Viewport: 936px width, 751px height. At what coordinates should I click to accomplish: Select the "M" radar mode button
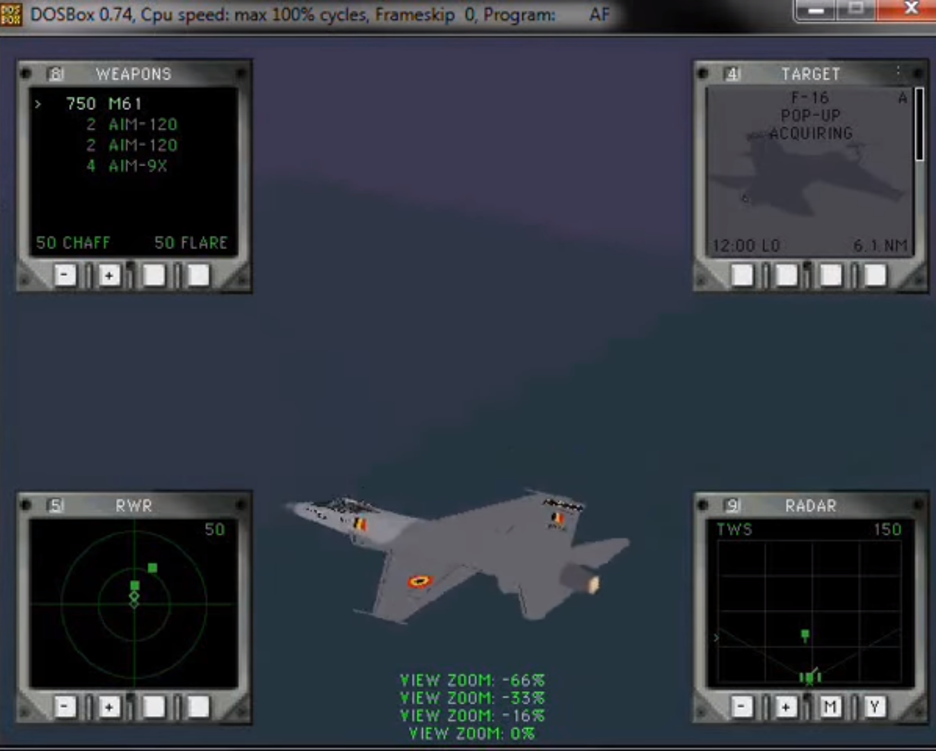coord(830,706)
